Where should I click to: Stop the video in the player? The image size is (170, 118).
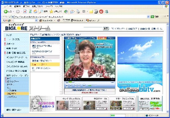(71, 86)
